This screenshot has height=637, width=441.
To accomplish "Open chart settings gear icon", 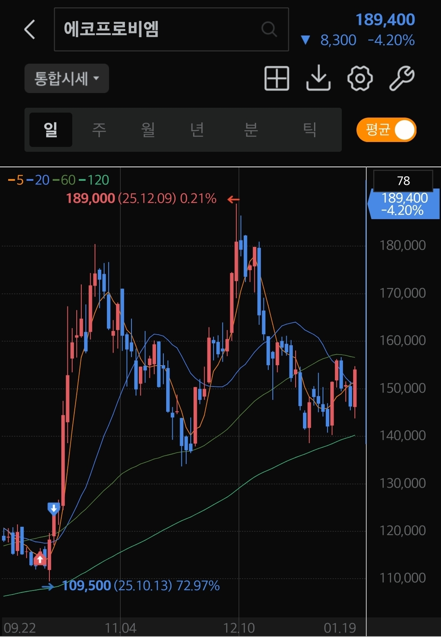I will click(x=360, y=78).
